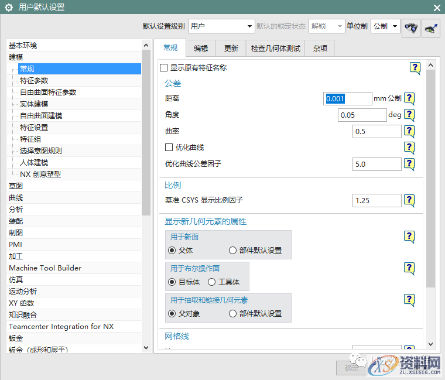The image size is (445, 380).
Task: Click the 基准 CSYS 显示比例因子 field
Action: 377,201
